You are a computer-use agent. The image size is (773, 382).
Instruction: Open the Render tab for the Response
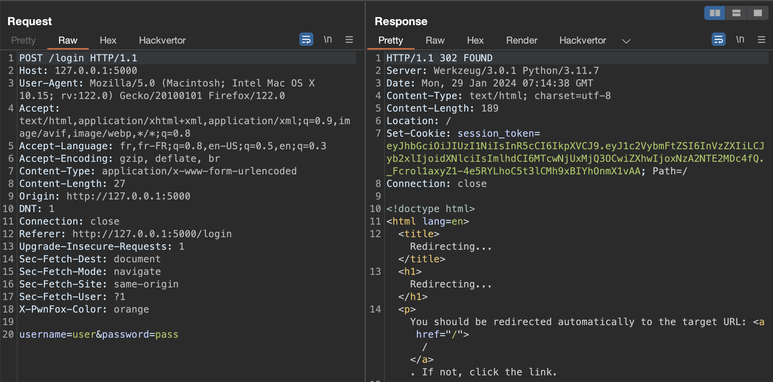[x=521, y=40]
